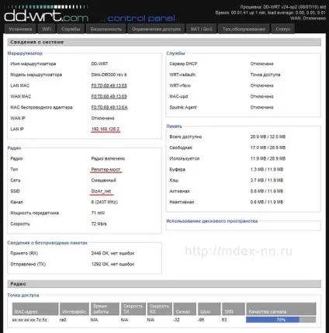Click the model value Dlink-DIR300 rev b
The height and width of the screenshot is (333, 329).
click(x=109, y=75)
